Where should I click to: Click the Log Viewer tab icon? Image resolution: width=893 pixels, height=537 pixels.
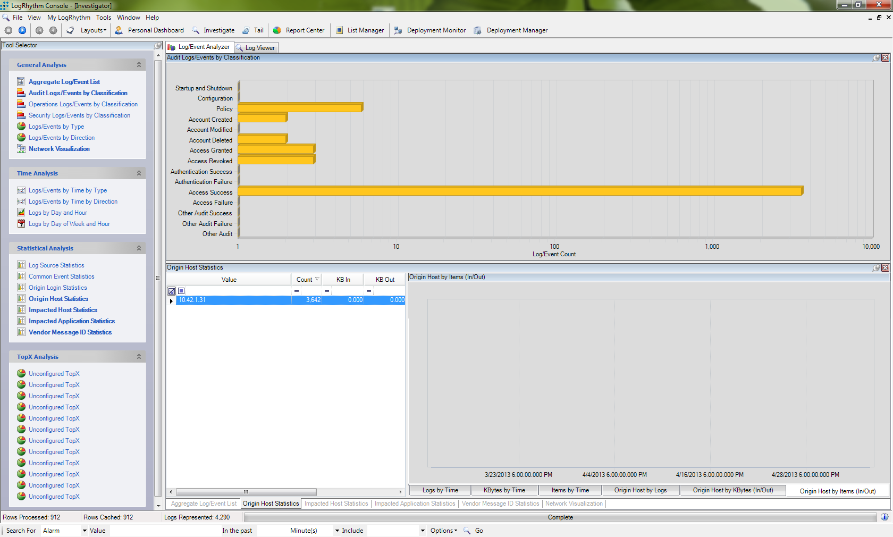(240, 48)
